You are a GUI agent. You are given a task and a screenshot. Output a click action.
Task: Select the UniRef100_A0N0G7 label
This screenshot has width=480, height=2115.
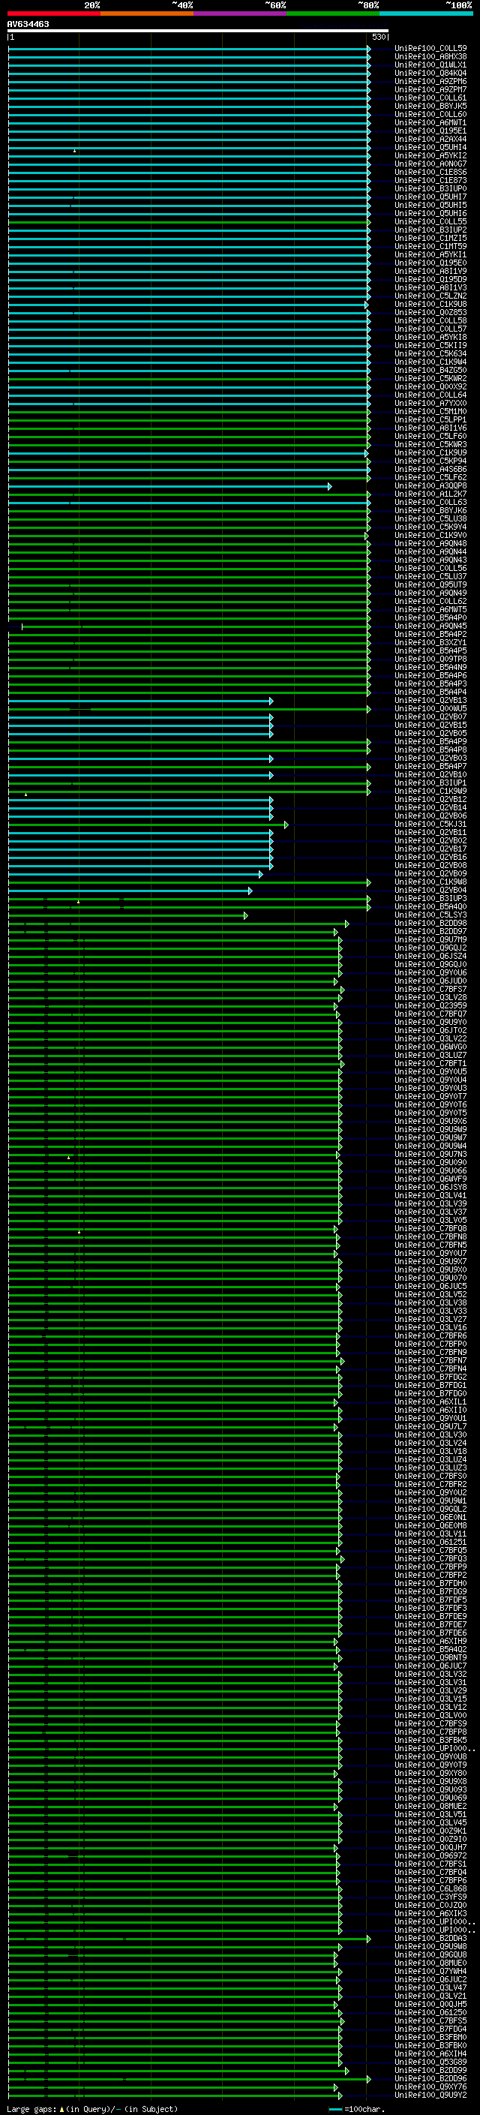coord(430,164)
